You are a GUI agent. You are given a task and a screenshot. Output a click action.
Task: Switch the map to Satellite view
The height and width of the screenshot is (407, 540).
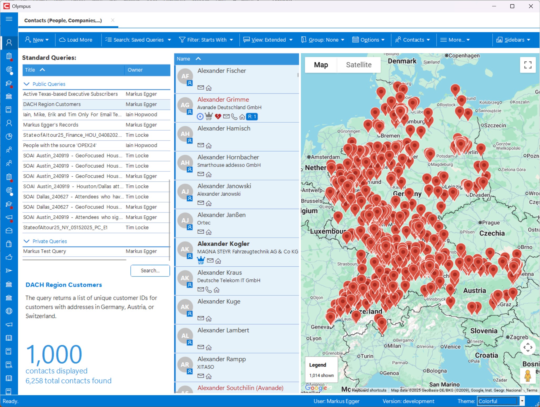359,65
